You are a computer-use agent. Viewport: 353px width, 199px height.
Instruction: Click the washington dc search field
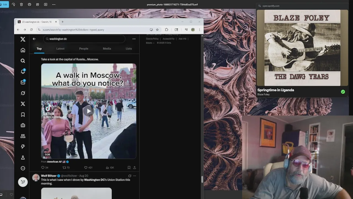pos(84,39)
